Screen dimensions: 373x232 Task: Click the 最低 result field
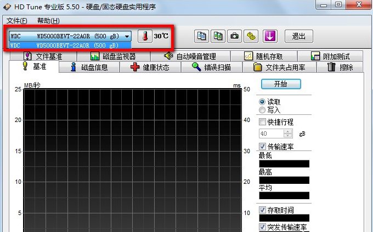(284, 164)
